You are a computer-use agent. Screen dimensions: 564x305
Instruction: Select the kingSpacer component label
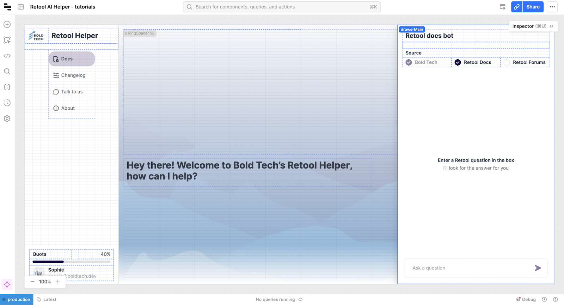pos(139,33)
